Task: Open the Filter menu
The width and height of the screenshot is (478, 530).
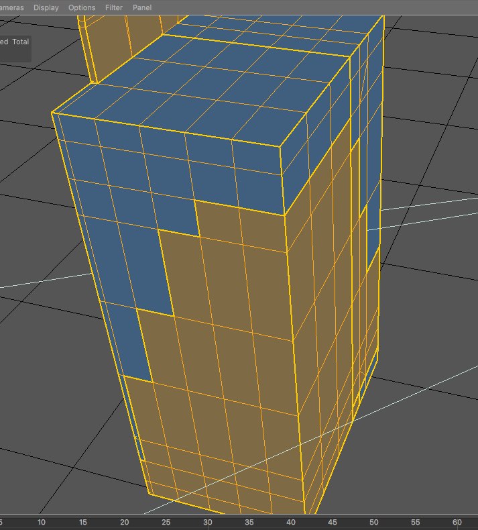Action: (113, 7)
